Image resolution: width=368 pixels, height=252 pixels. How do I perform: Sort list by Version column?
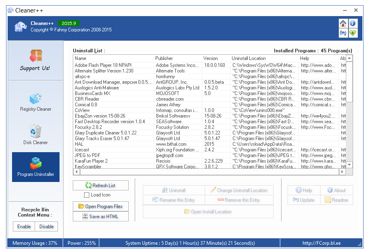(216, 58)
